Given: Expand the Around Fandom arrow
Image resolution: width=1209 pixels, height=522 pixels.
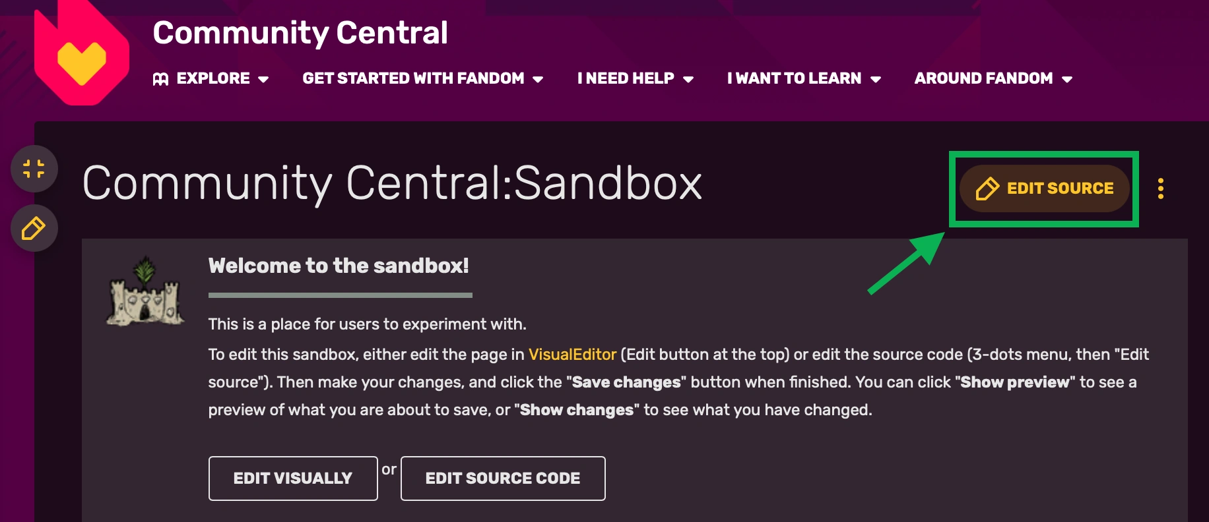Looking at the screenshot, I should click(1067, 80).
